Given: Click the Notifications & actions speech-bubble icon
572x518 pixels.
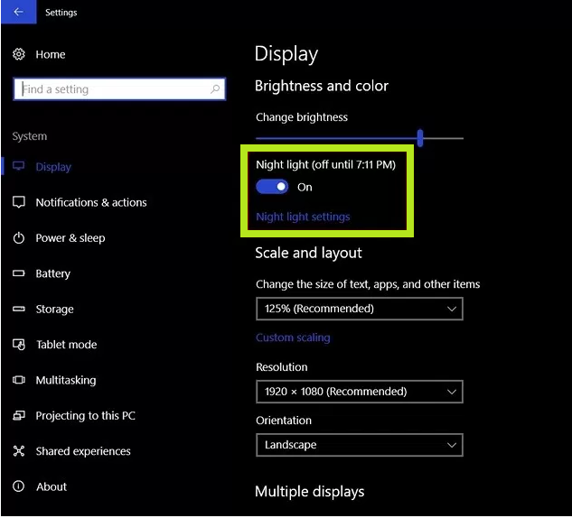Looking at the screenshot, I should pos(19,202).
